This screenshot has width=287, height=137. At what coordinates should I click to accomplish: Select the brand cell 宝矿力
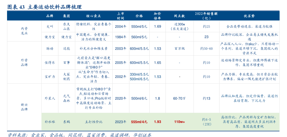click(50, 77)
